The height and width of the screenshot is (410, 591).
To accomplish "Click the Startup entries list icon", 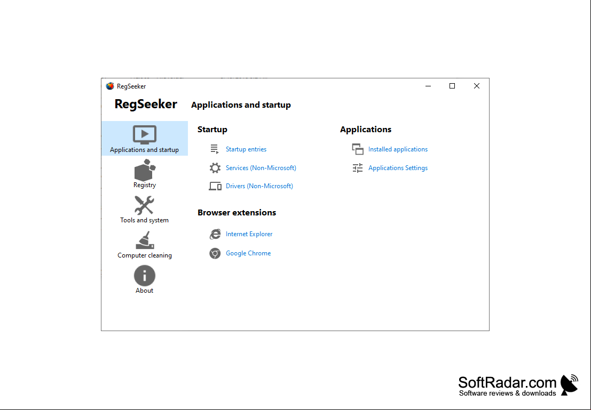I will click(215, 149).
